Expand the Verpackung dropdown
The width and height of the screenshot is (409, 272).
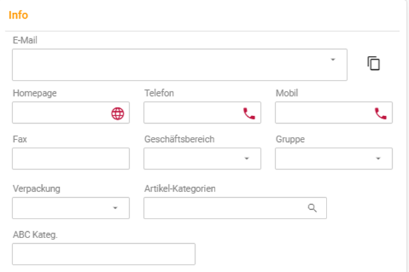(x=70, y=208)
